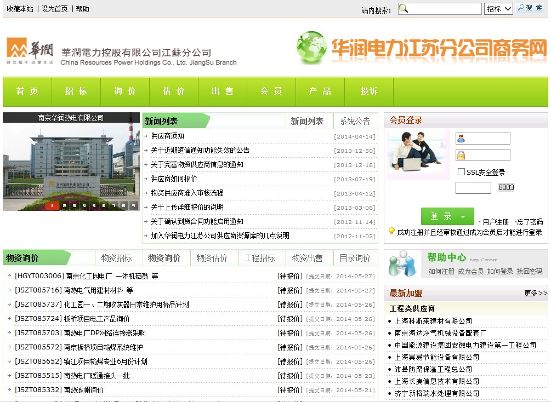Show slide 9 of the photo carousel
551x402 pixels.
tap(134, 206)
